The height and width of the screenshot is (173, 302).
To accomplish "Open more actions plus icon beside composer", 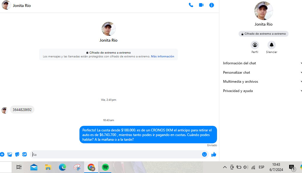I will click(2, 154).
